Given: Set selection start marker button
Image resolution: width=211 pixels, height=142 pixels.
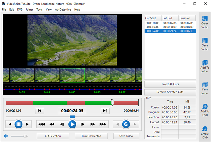Looking at the screenshot, I should coord(40,111).
